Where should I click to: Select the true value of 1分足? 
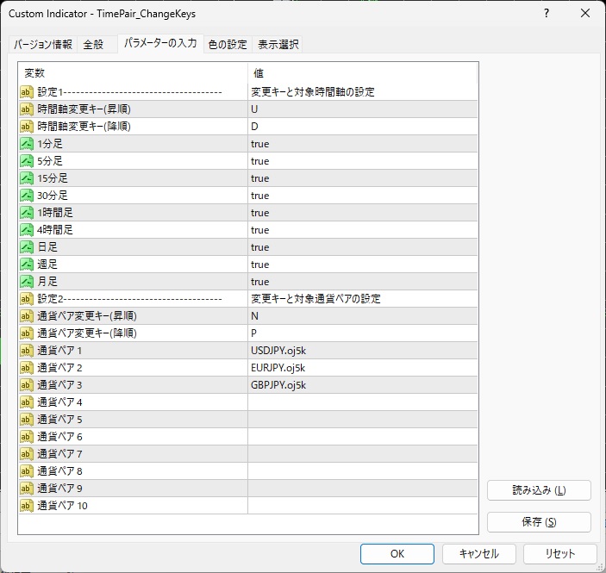pyautogui.click(x=259, y=144)
